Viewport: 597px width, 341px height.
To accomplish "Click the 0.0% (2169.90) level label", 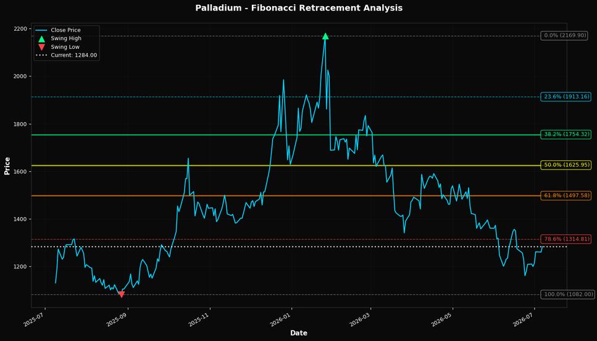I will [x=565, y=36].
